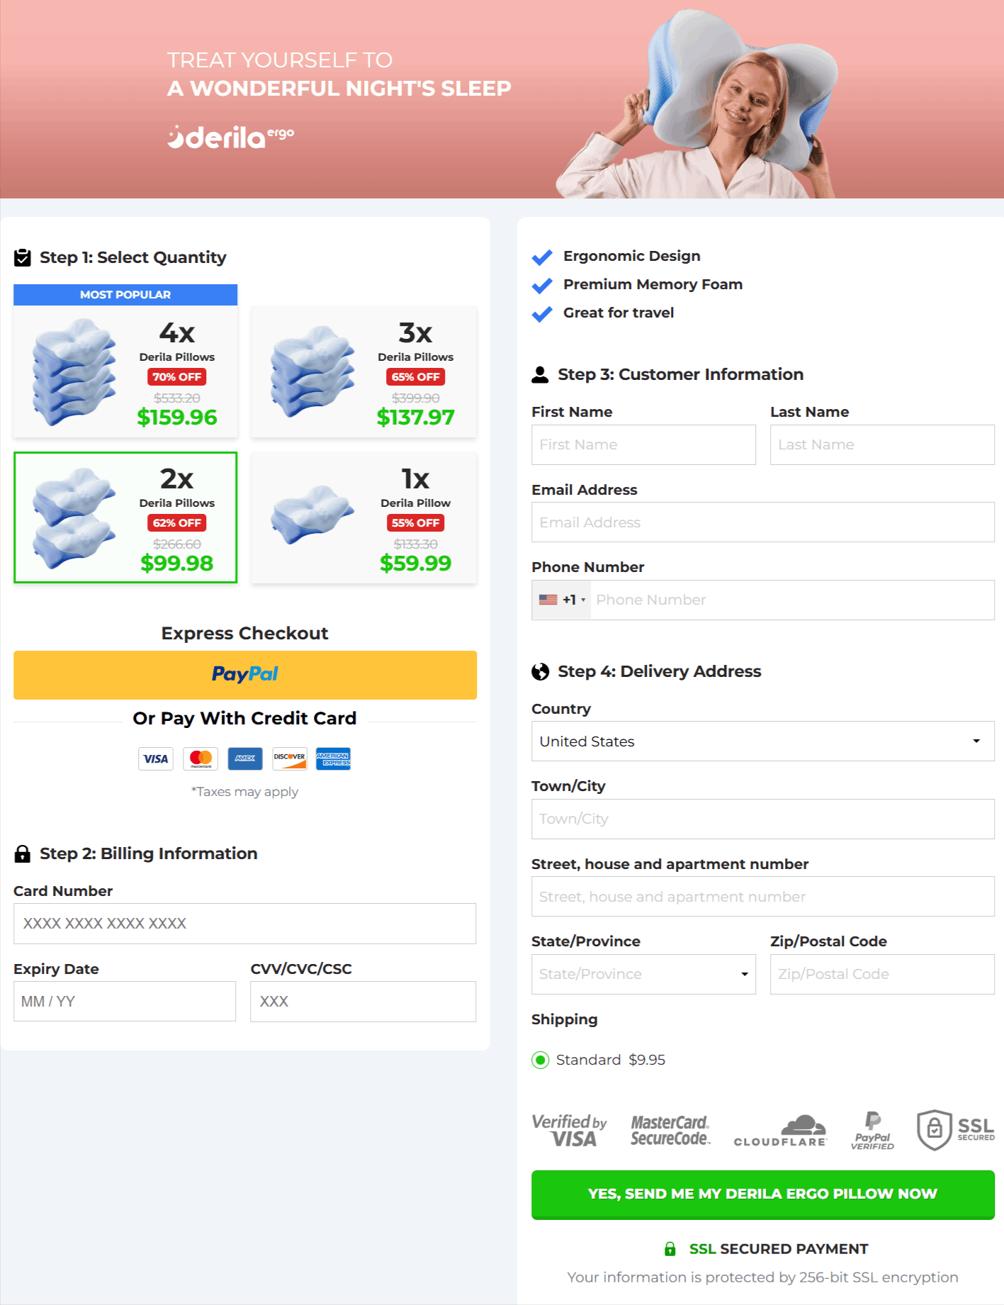Select the 1x Derila Pillow package
This screenshot has height=1305, width=1004.
[x=363, y=517]
